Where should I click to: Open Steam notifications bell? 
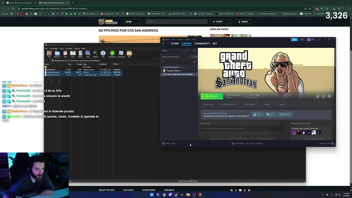[x=302, y=40]
